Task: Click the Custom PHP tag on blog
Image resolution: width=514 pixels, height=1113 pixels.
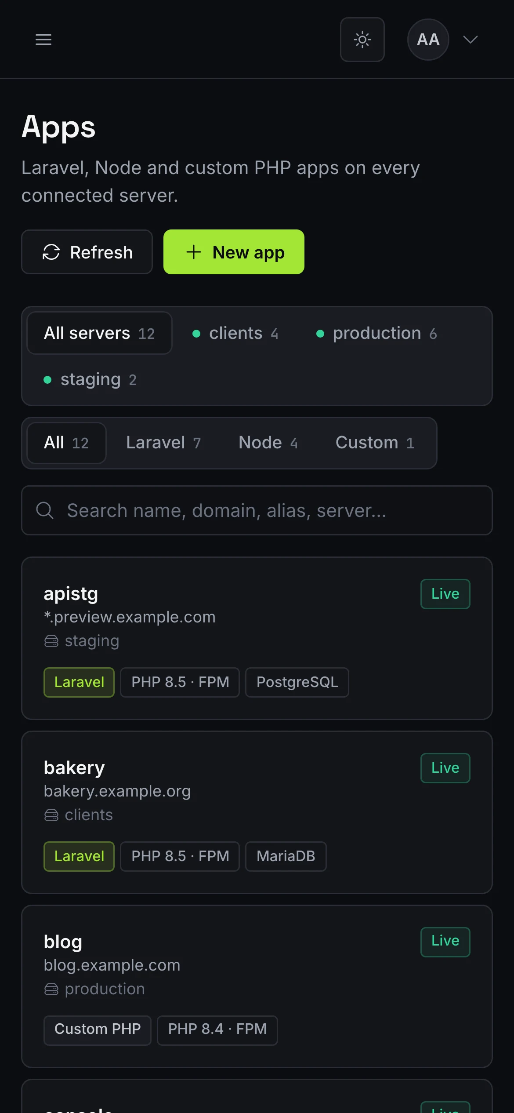Action: [x=98, y=1030]
